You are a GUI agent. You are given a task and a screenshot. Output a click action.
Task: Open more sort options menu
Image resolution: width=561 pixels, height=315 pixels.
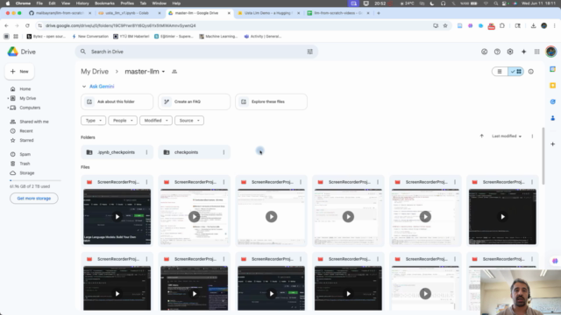point(532,136)
